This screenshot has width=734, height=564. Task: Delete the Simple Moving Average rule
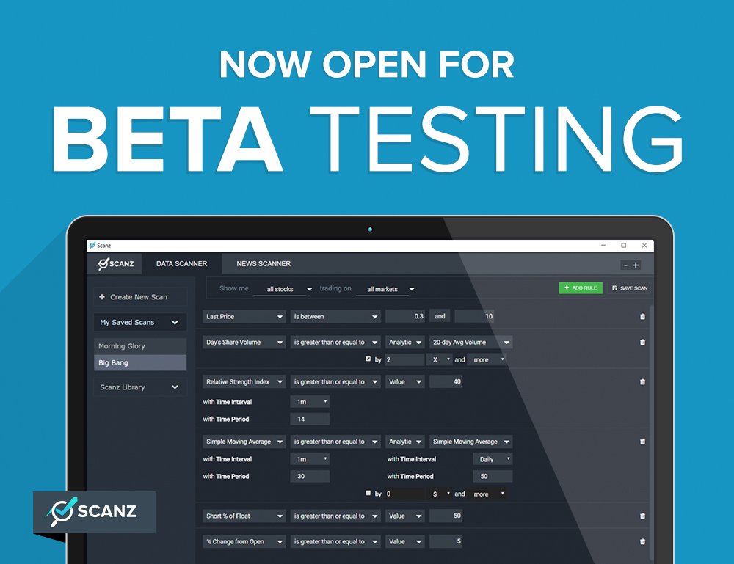pos(642,442)
